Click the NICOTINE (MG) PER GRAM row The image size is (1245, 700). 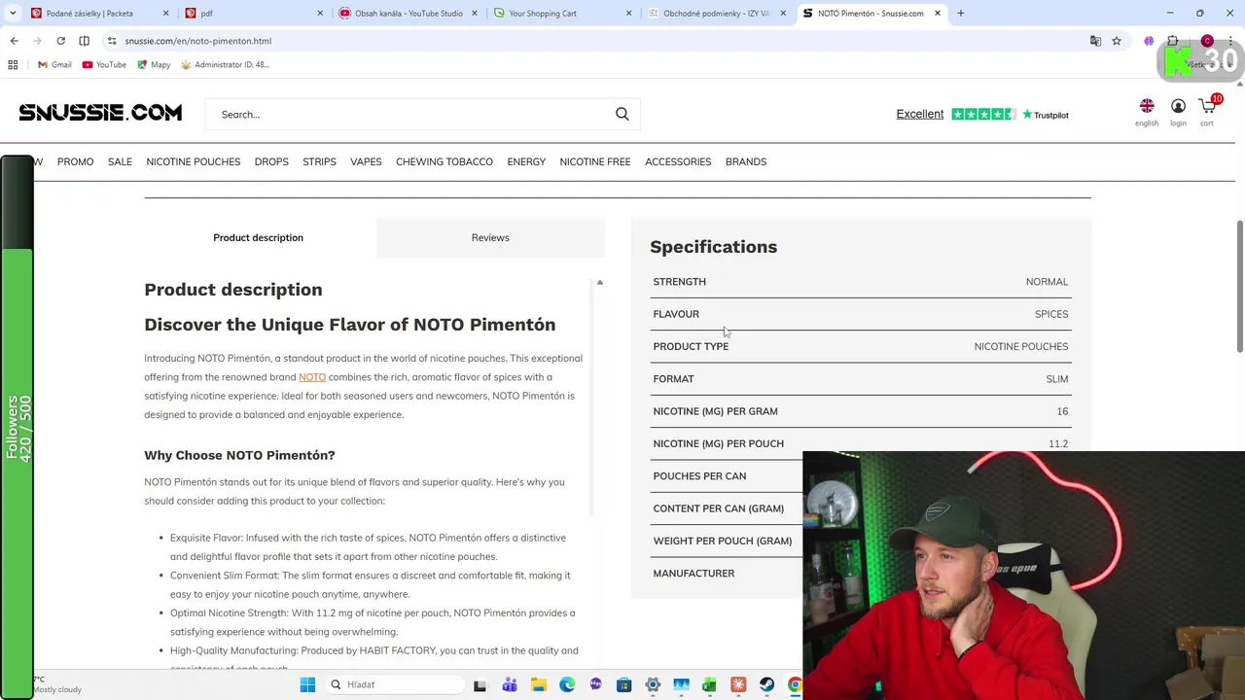click(x=861, y=411)
